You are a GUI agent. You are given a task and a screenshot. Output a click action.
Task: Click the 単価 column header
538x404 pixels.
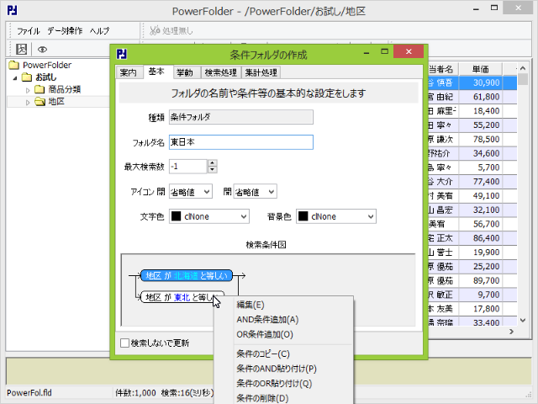click(480, 69)
